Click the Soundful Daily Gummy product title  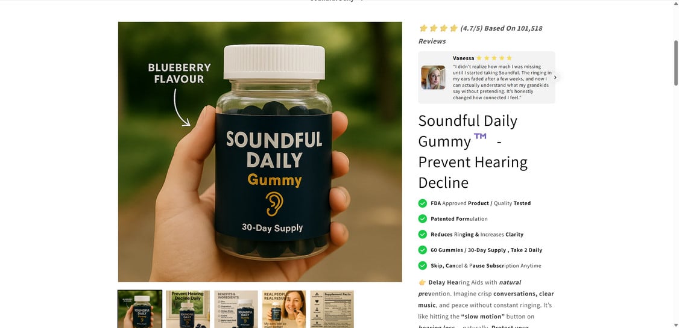point(473,152)
